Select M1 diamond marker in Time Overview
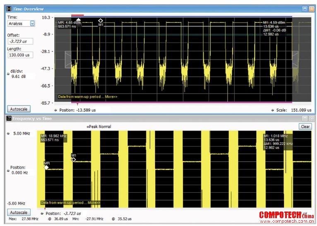317x226 pixels. (x=101, y=21)
